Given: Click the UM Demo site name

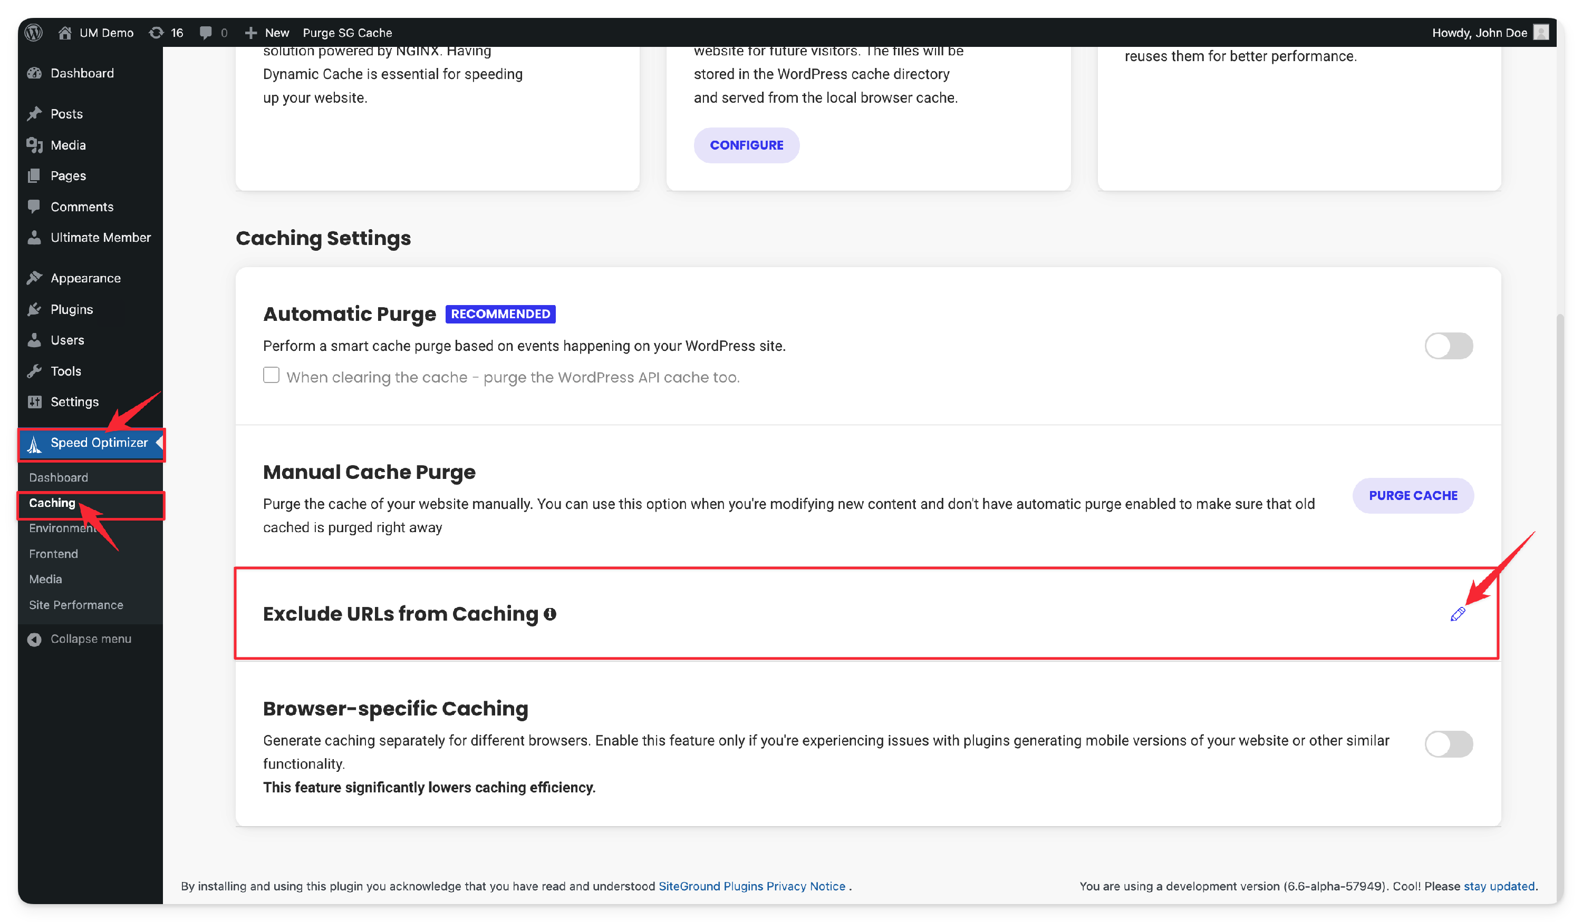Looking at the screenshot, I should [107, 33].
